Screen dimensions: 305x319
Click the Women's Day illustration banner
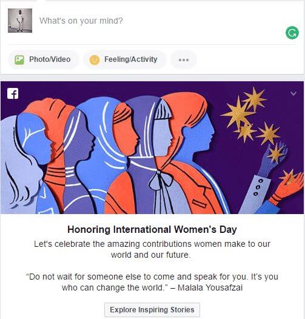[152, 147]
